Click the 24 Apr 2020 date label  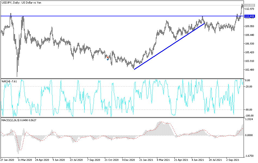42,160
